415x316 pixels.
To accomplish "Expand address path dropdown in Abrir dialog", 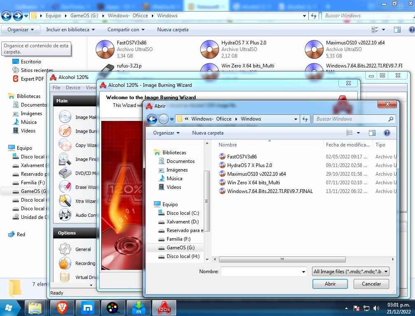I will 296,119.
